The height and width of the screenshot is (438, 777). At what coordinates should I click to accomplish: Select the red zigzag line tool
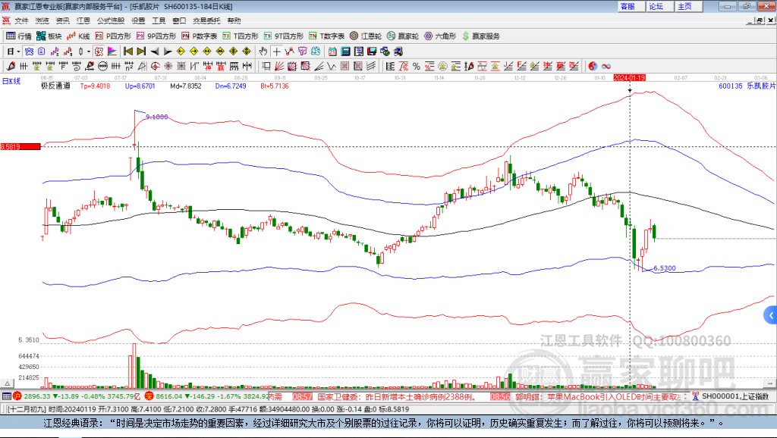pos(289,52)
